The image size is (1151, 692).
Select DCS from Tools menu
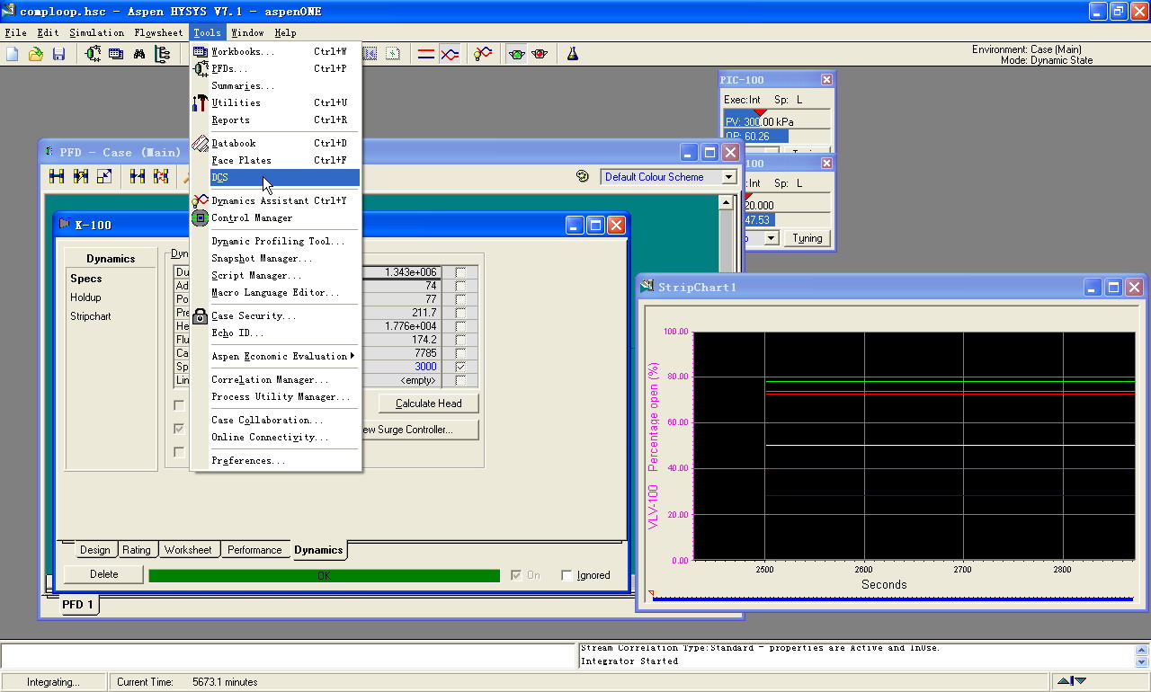[284, 178]
